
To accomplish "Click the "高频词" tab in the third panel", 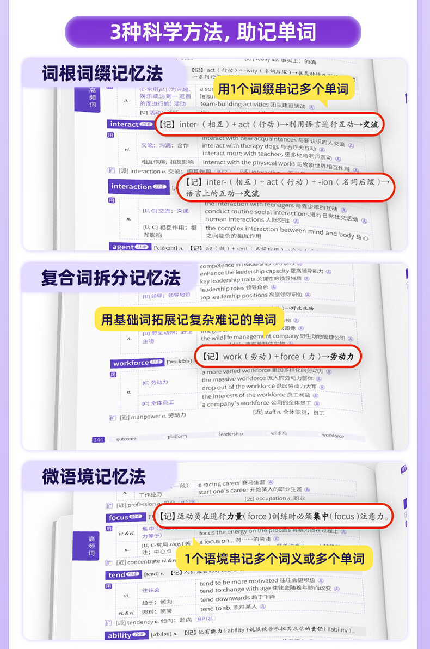I will (x=86, y=546).
